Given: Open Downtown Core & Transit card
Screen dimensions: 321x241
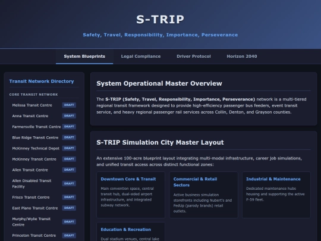Looking at the screenshot, I should pyautogui.click(x=131, y=195).
